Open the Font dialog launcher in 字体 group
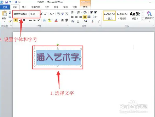This screenshot has height=117, width=155. (68, 26)
